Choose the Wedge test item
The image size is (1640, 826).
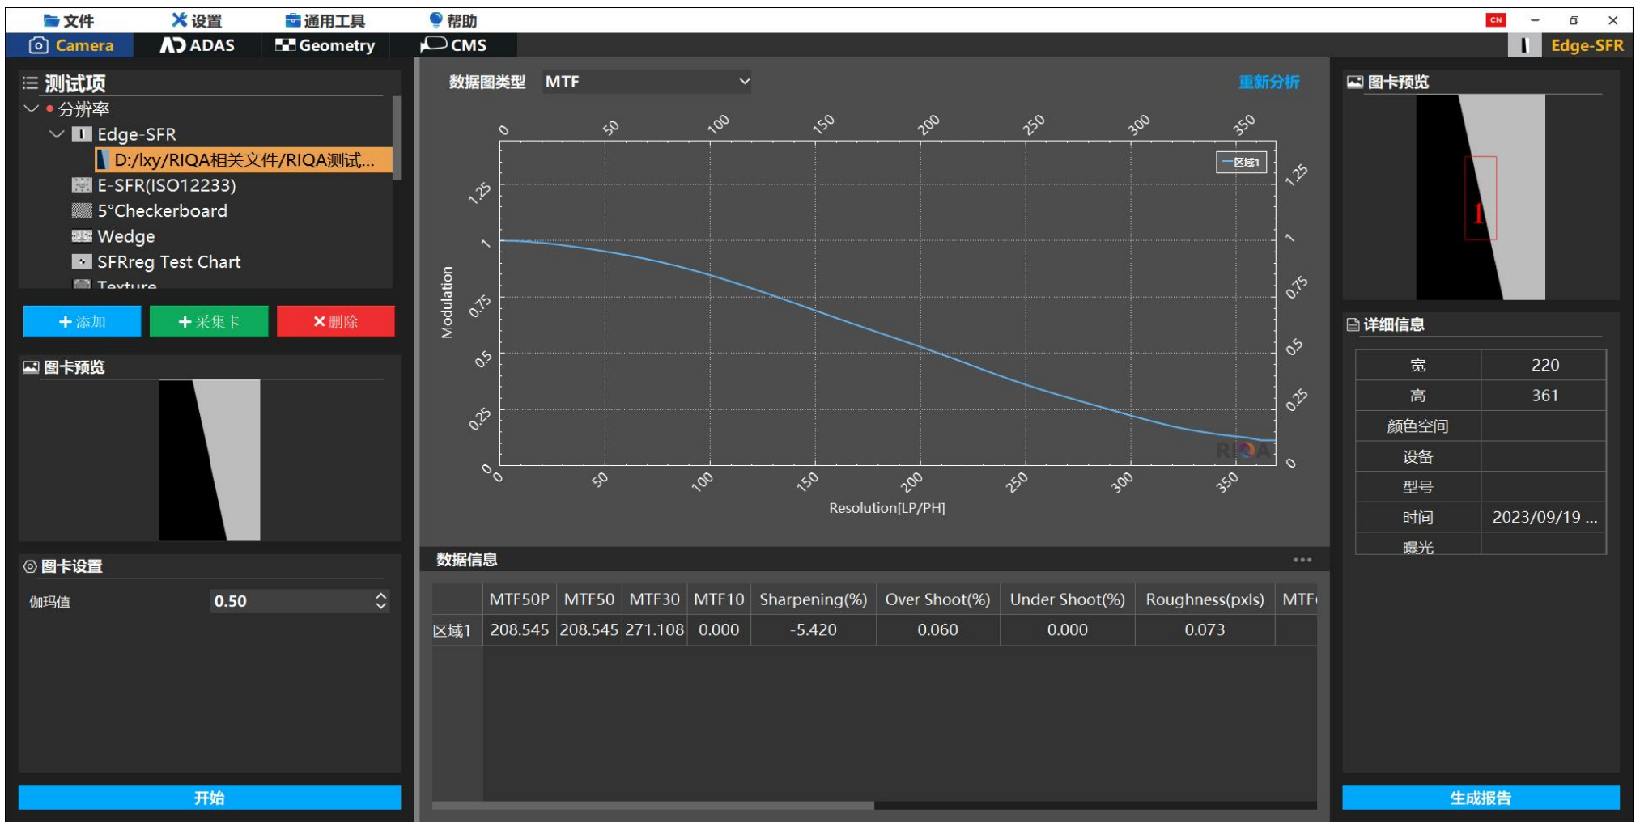click(x=125, y=236)
